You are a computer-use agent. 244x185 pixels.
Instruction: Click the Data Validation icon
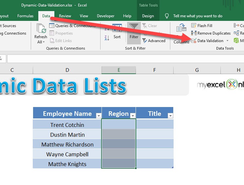(x=194, y=41)
